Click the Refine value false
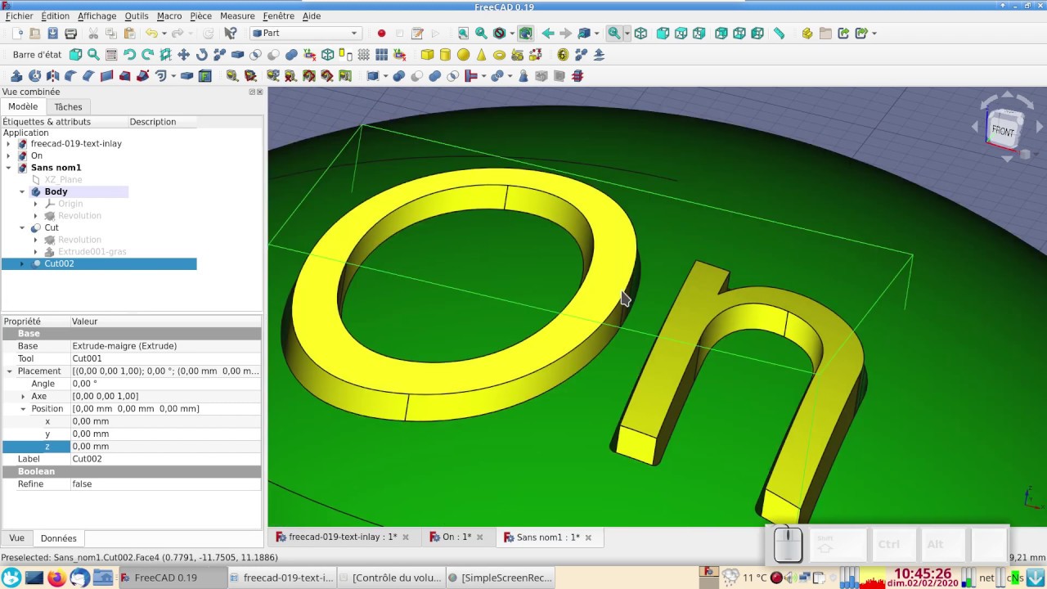Image resolution: width=1047 pixels, height=589 pixels. point(165,484)
